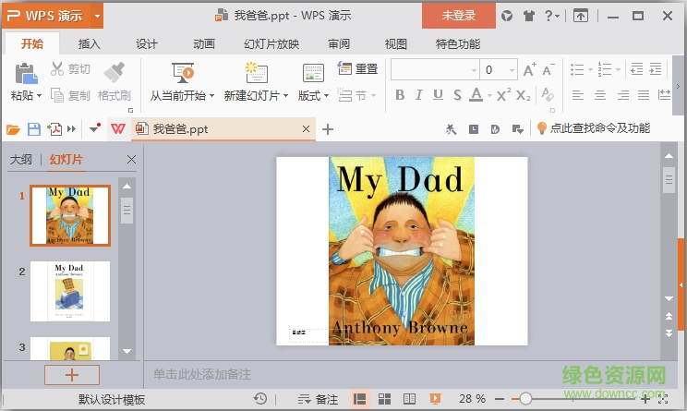Open the folder icon in quick access bar

[x=13, y=129]
